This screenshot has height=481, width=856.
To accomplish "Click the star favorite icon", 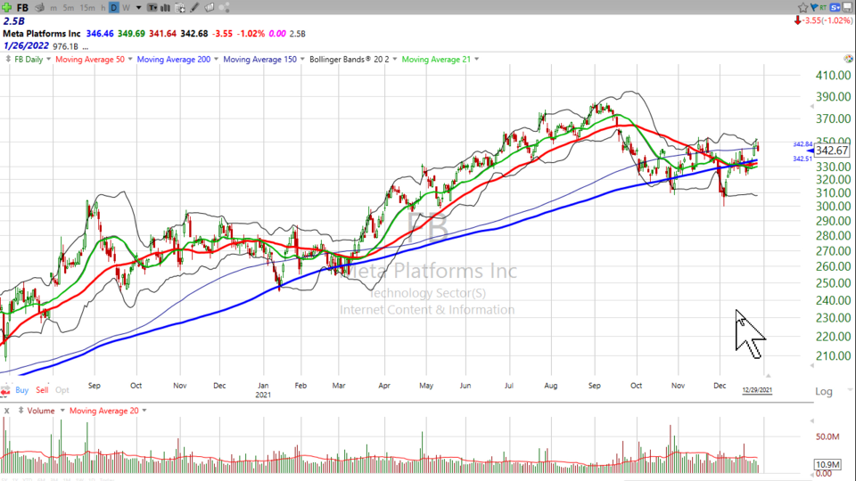I will click(802, 7).
